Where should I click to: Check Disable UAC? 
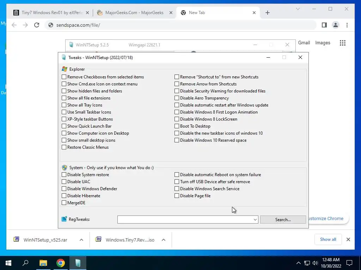[64, 182]
